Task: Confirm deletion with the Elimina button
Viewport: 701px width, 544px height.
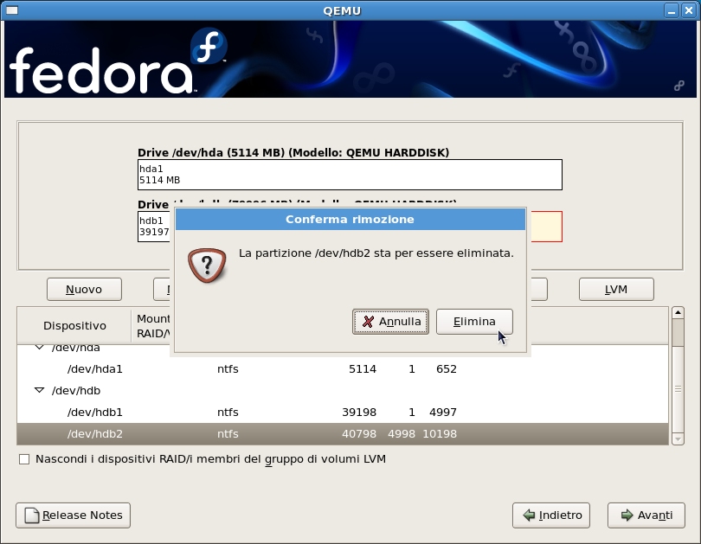Action: (x=474, y=322)
